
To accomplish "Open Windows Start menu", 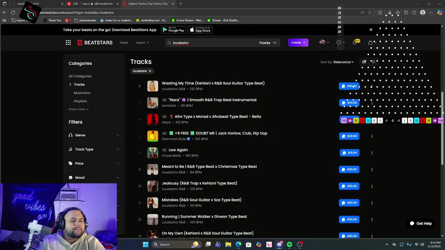I will 145,244.
